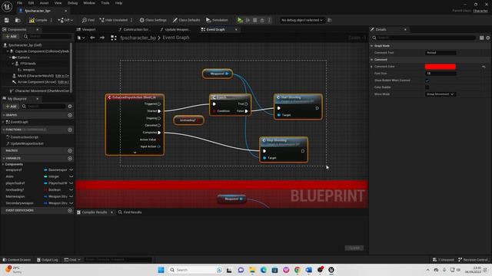
Task: Open Details panel settings gear icon
Action: (x=488, y=38)
